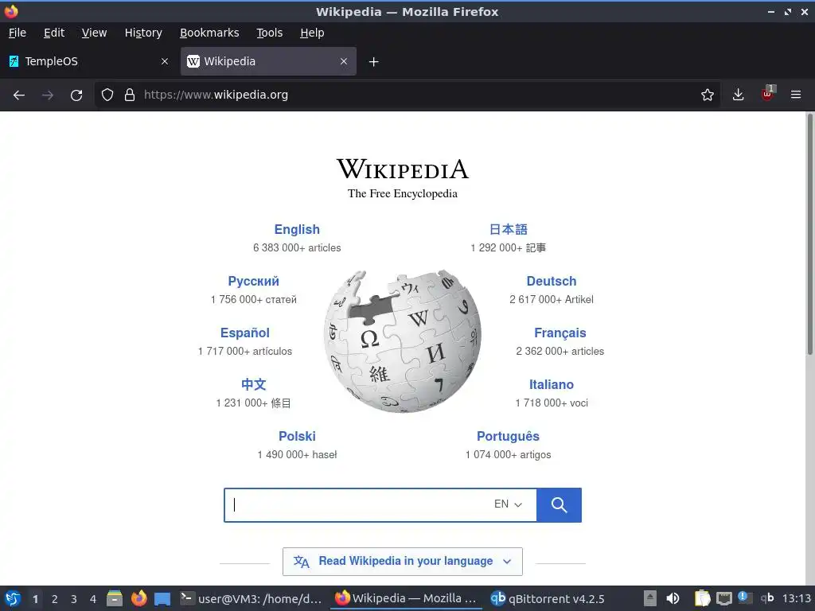View site security padlock info
The width and height of the screenshot is (815, 611).
point(130,95)
